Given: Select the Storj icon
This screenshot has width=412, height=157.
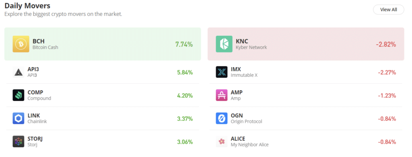Looking at the screenshot, I should [x=19, y=141].
